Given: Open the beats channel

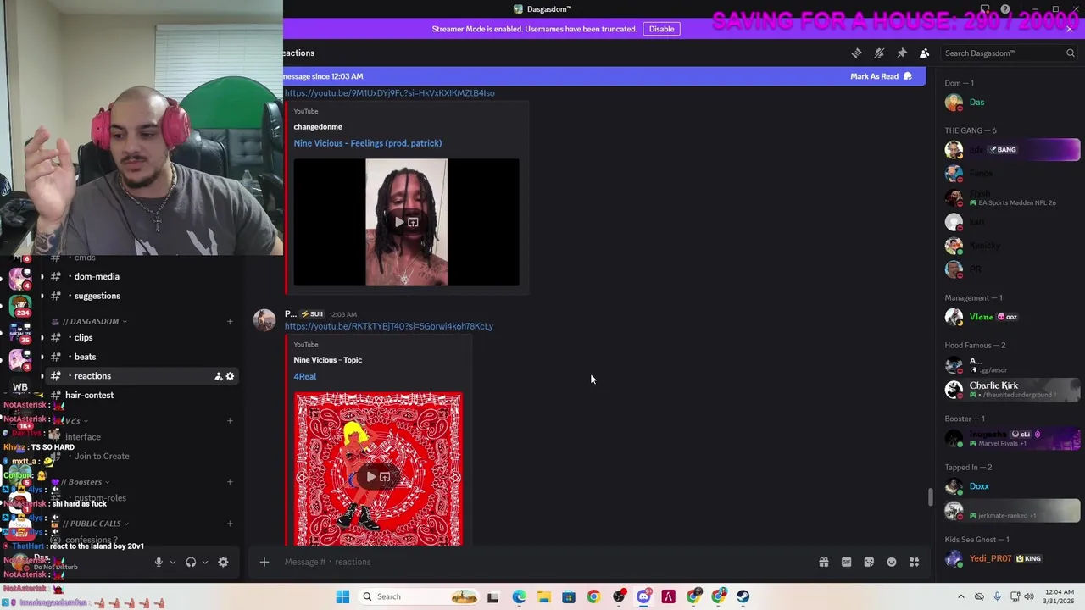Looking at the screenshot, I should pyautogui.click(x=85, y=357).
